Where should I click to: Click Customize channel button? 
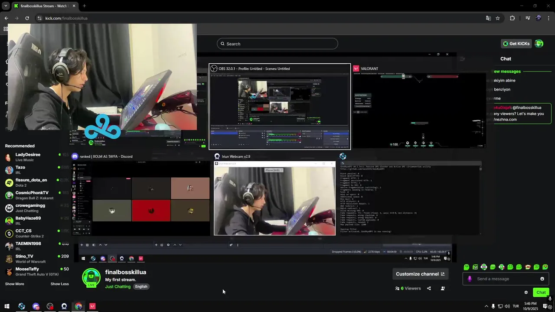click(420, 274)
